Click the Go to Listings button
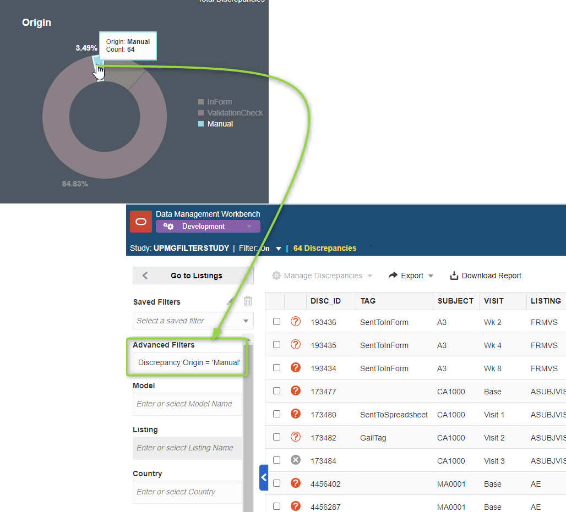The image size is (566, 512). (x=193, y=276)
